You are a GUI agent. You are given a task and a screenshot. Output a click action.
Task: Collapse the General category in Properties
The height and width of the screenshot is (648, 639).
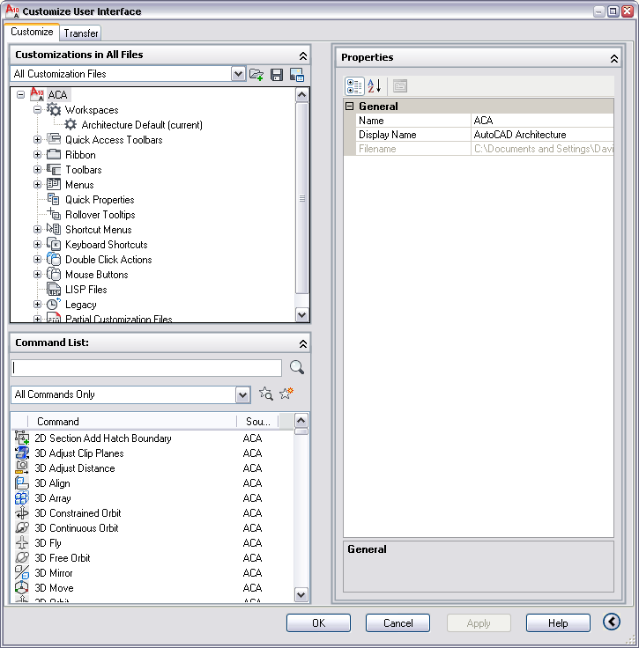click(x=350, y=107)
